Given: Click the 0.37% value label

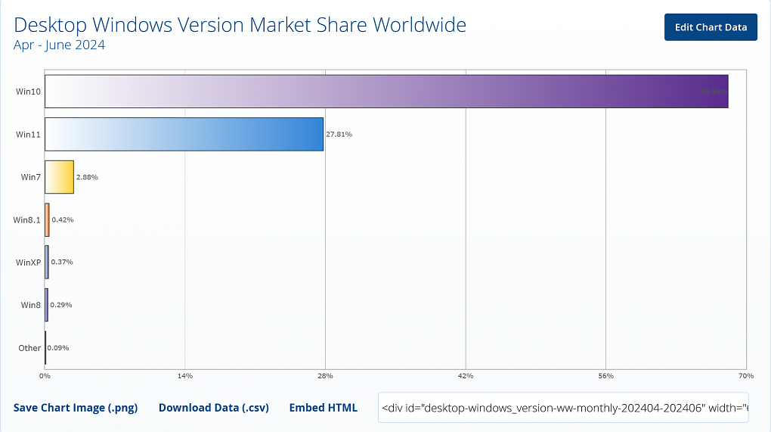Looking at the screenshot, I should 62,263.
